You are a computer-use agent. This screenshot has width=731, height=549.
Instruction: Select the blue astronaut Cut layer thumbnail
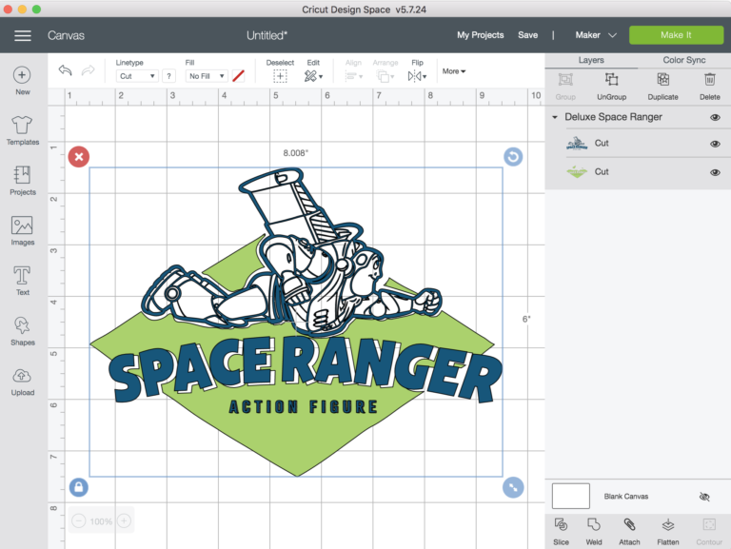[577, 144]
